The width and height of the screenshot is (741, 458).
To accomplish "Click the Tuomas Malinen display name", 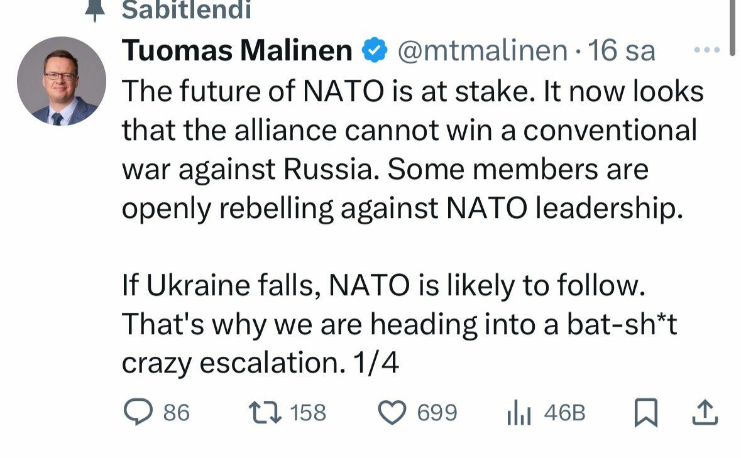I will tap(237, 50).
